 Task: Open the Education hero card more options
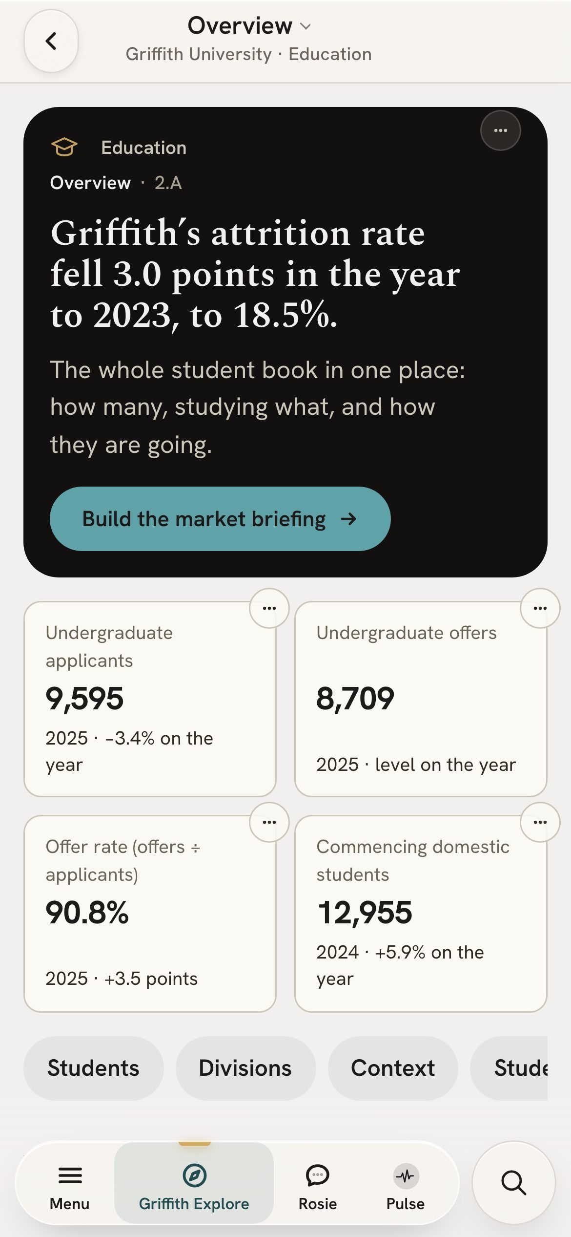(x=500, y=130)
